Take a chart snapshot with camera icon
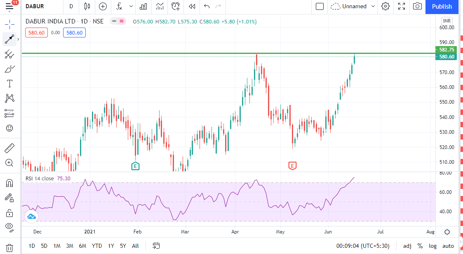Screen dimensions: 463x254 [x=417, y=6]
